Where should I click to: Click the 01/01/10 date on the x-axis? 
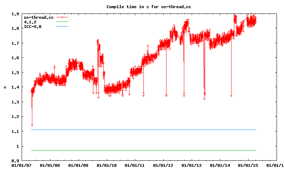[x=106, y=165]
